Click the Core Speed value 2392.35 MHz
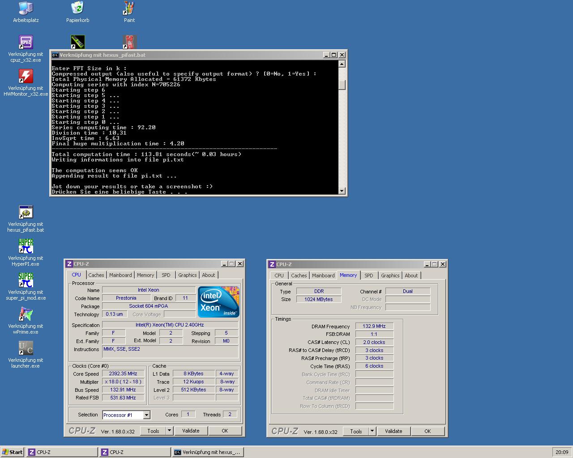This screenshot has height=458, width=573. [123, 373]
